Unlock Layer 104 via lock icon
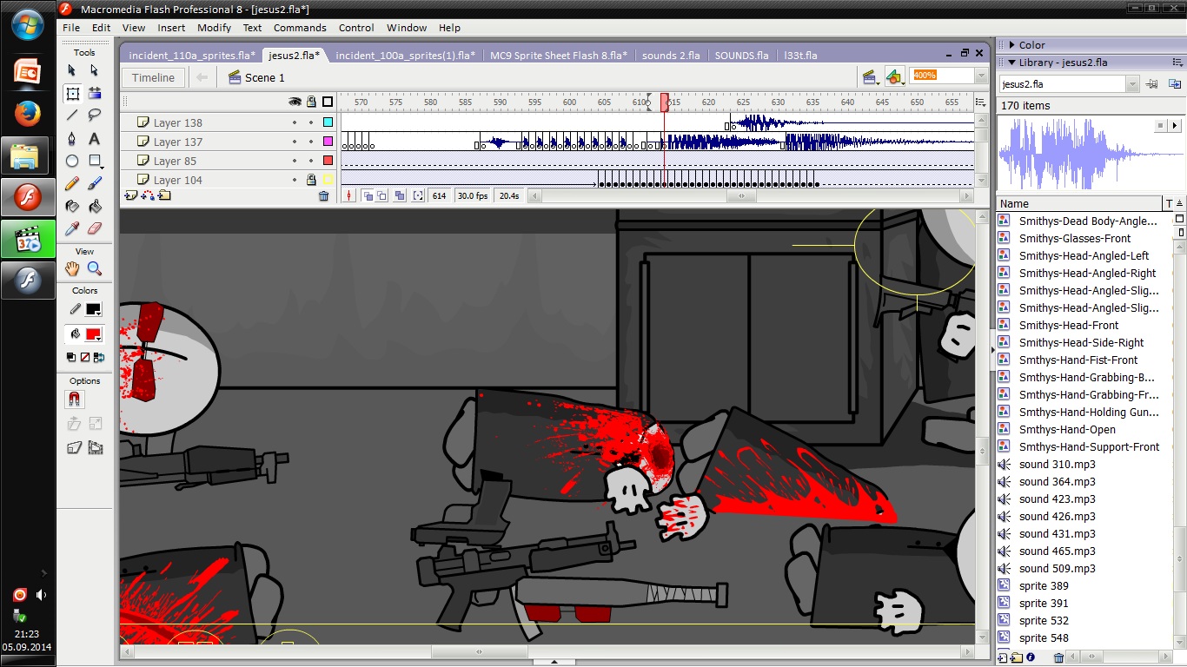 311,180
